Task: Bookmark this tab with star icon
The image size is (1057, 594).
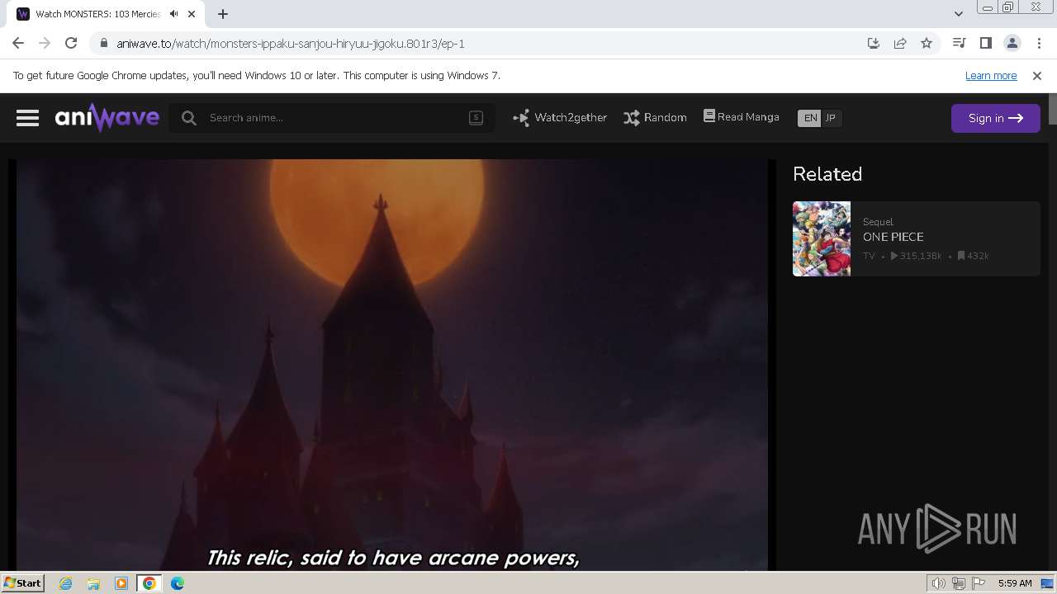Action: pyautogui.click(x=927, y=44)
